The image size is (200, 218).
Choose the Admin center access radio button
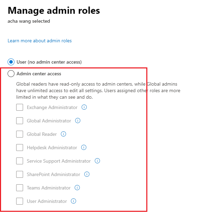click(11, 74)
